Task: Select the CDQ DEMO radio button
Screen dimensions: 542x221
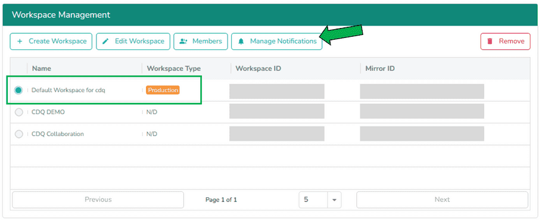Action: pyautogui.click(x=18, y=112)
